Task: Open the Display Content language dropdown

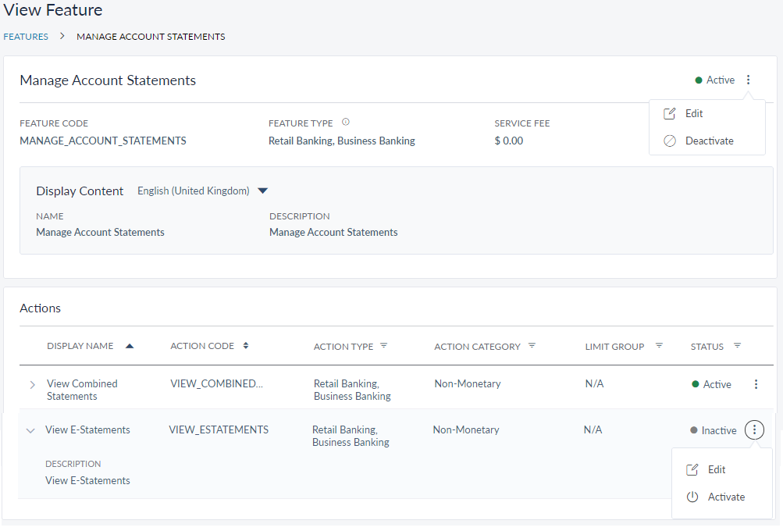Action: tap(262, 191)
